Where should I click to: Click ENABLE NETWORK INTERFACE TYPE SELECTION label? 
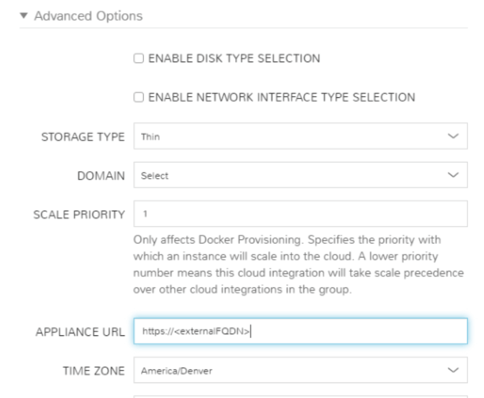point(281,97)
